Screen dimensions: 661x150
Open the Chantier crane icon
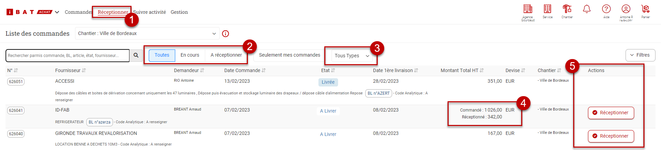[567, 9]
